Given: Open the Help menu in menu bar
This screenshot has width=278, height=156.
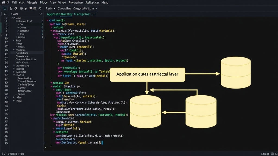Looking at the screenshot, I should [105, 2].
